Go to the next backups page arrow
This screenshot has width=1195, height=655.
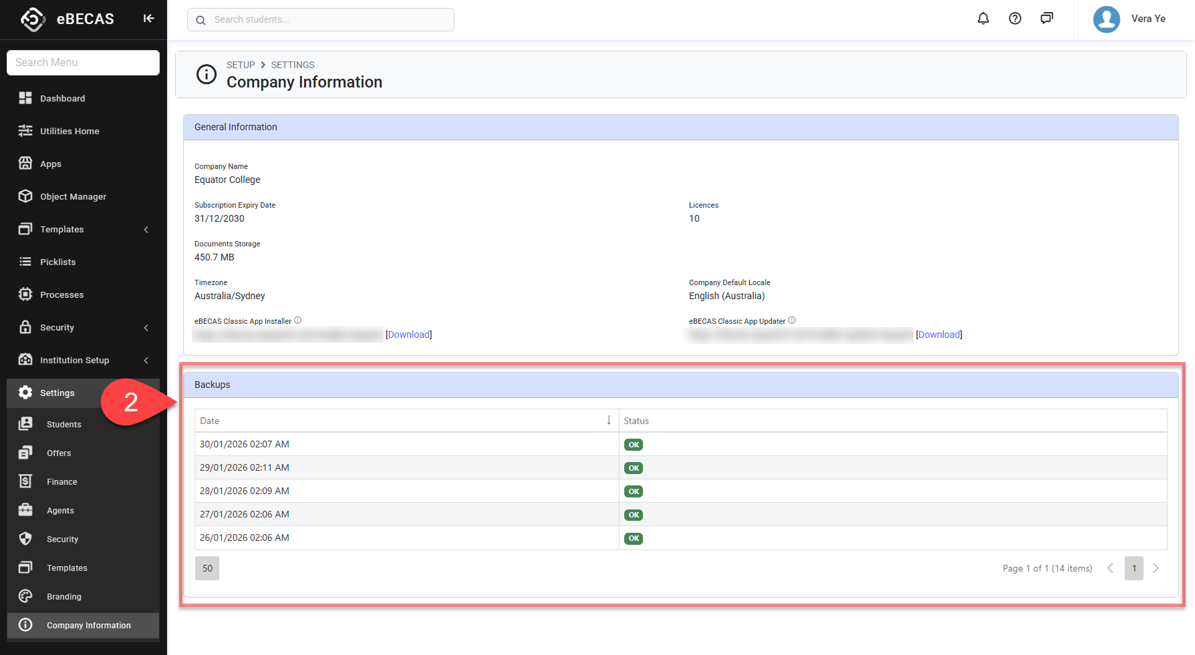(x=1156, y=568)
